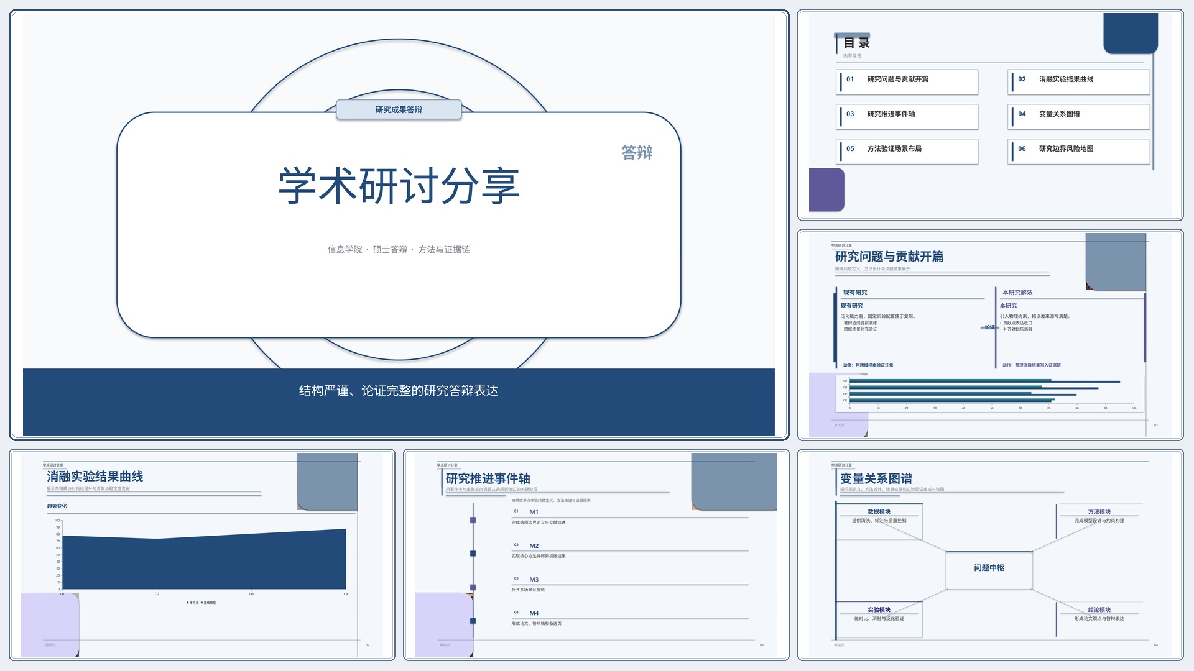Click the 05 方法验证场景布局 contents entry
The image size is (1194, 671).
pos(907,152)
